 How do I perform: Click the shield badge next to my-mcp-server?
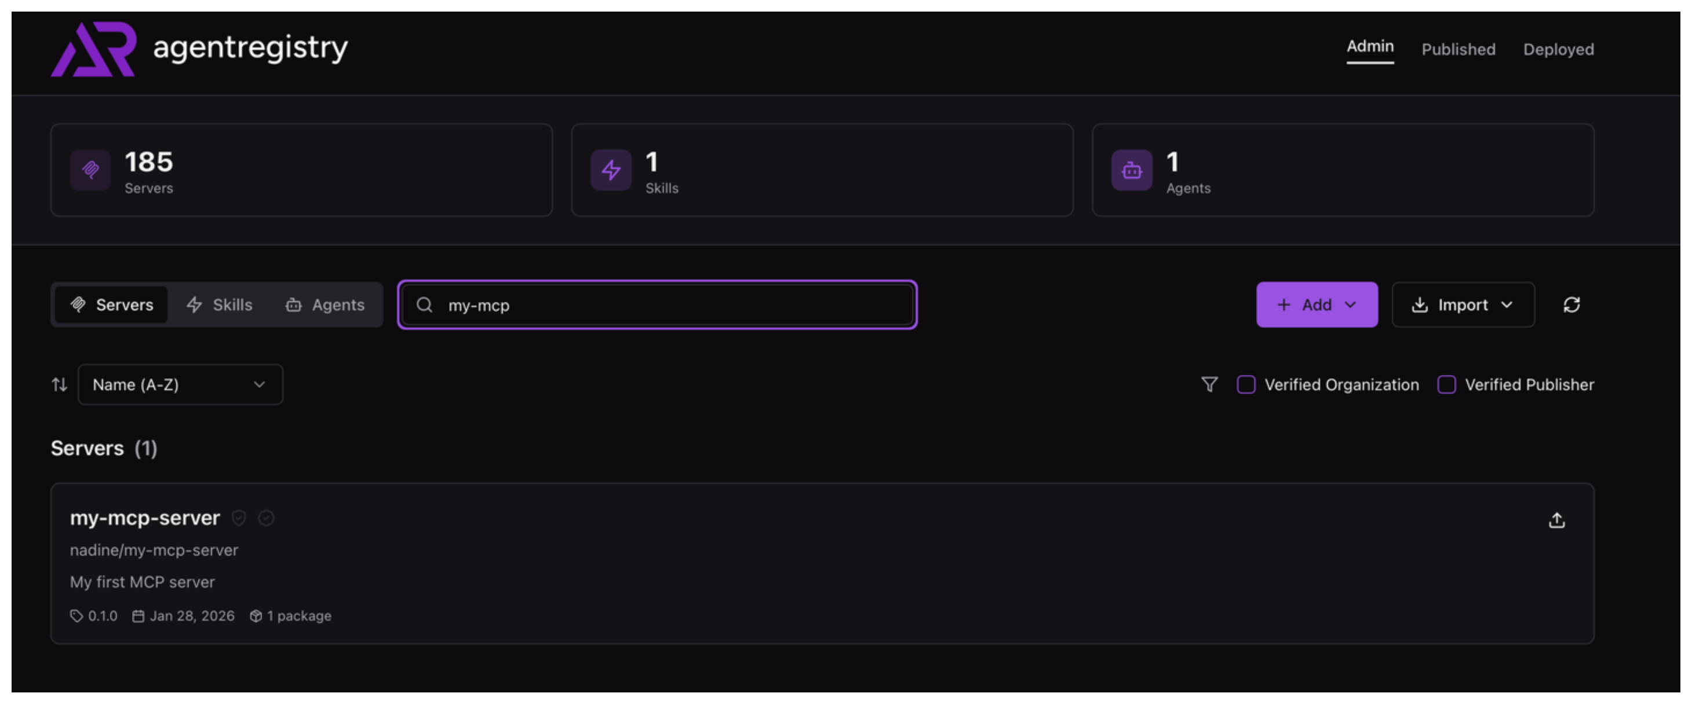[x=239, y=518]
